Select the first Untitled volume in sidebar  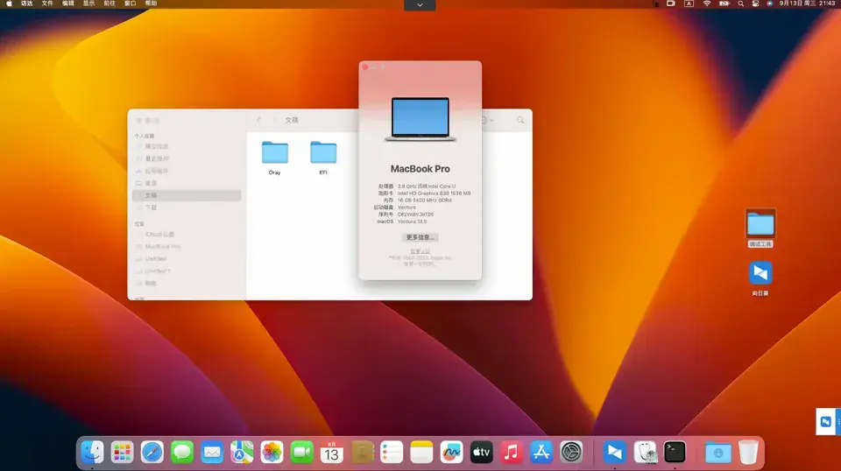(187, 259)
